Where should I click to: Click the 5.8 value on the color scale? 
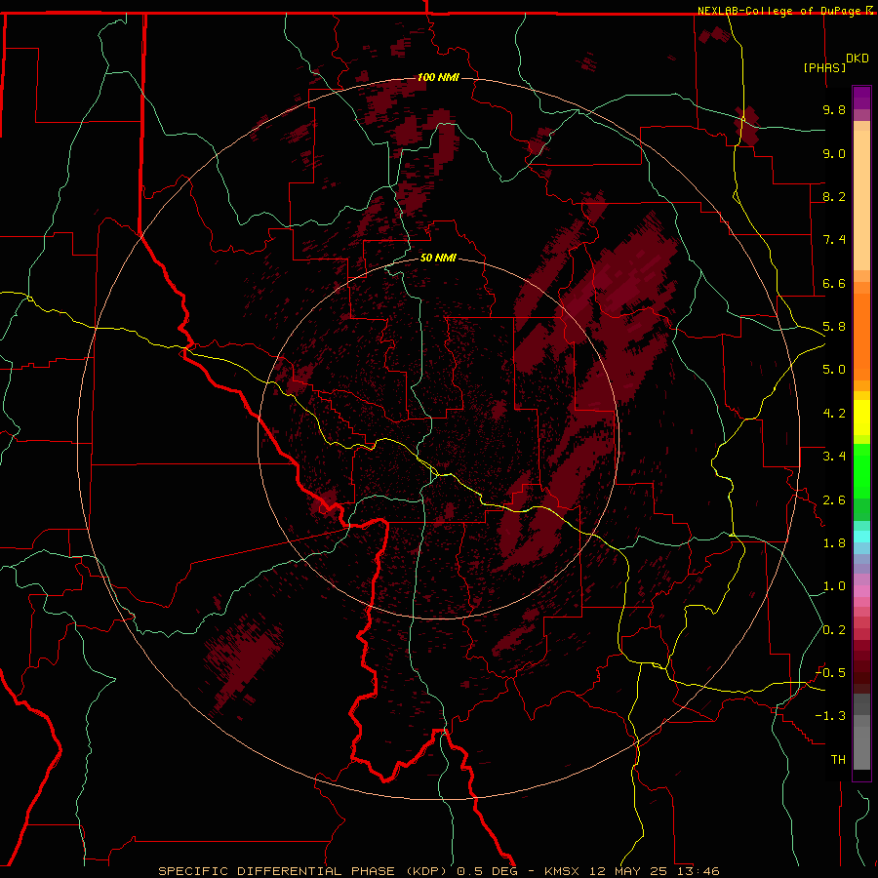834,327
